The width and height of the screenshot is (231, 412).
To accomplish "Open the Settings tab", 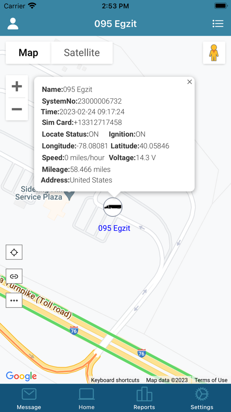I will [202, 399].
